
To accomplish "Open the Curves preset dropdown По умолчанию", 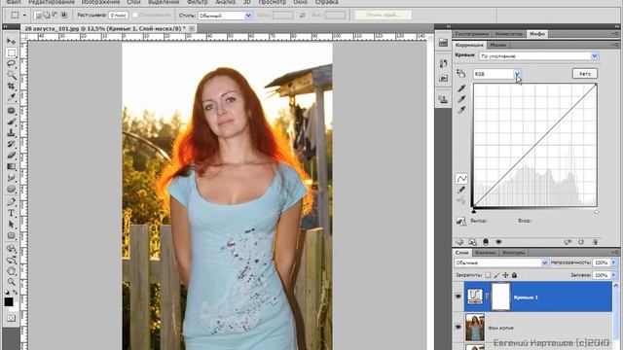I will [x=538, y=56].
